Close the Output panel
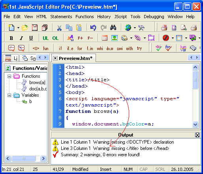This screenshot has width=203, height=174. (197, 135)
